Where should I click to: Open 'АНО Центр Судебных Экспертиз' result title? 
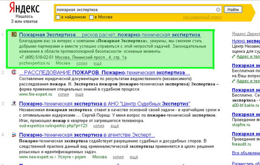coord(104,104)
